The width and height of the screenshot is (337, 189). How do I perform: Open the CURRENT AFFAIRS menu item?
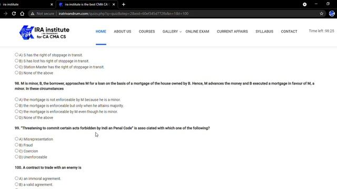232,31
